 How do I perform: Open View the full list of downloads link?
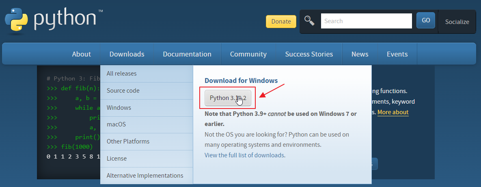point(244,155)
